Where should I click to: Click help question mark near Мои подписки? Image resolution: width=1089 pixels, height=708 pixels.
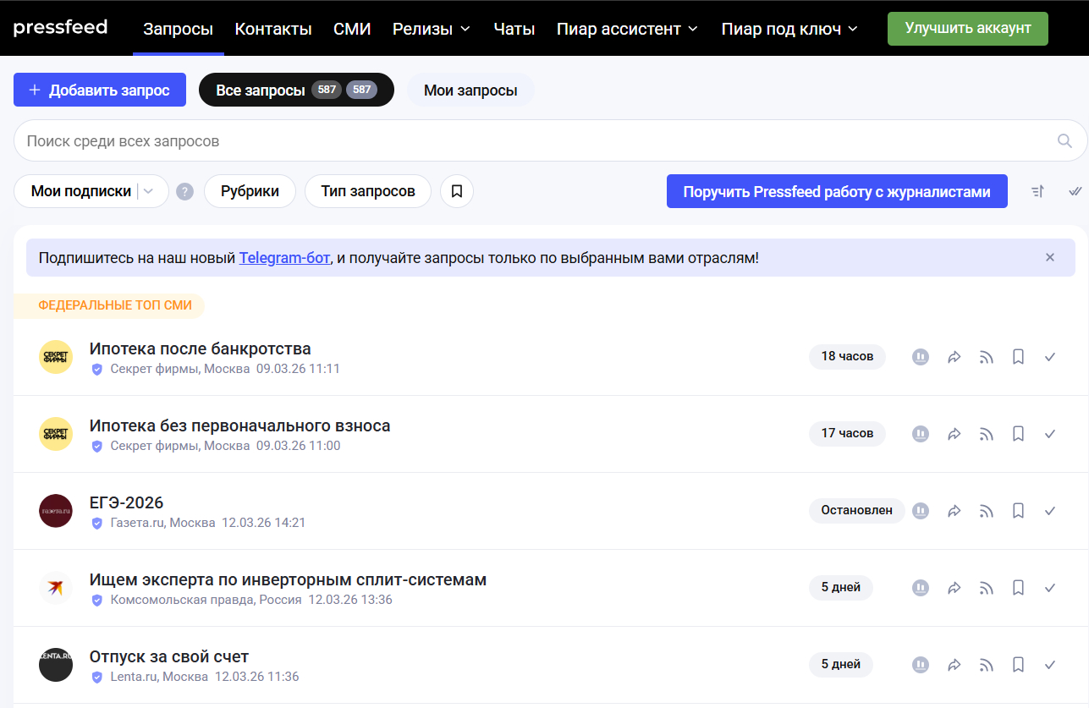click(184, 192)
